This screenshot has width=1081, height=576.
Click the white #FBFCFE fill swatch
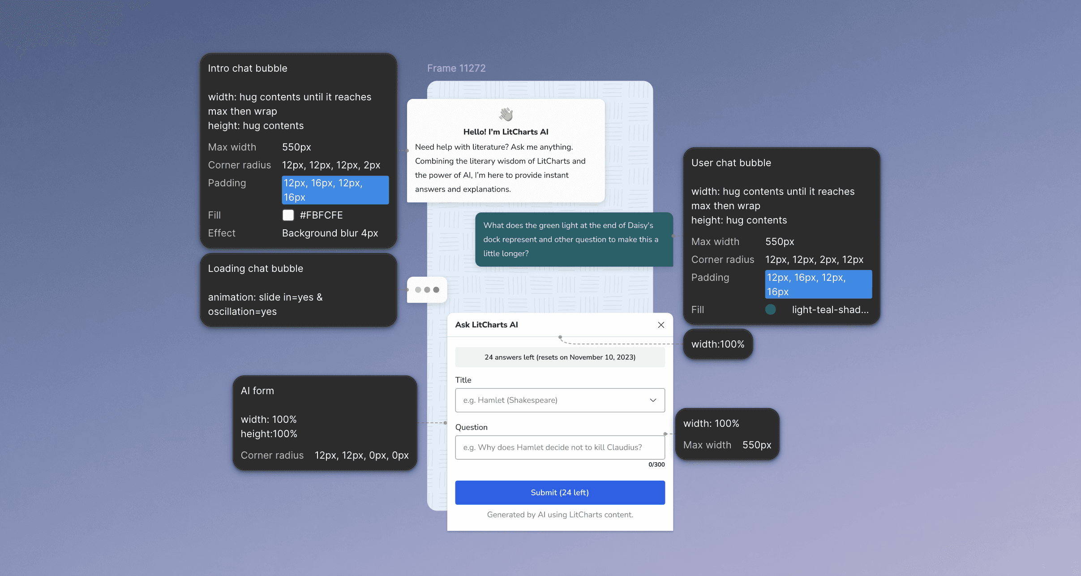pos(288,215)
